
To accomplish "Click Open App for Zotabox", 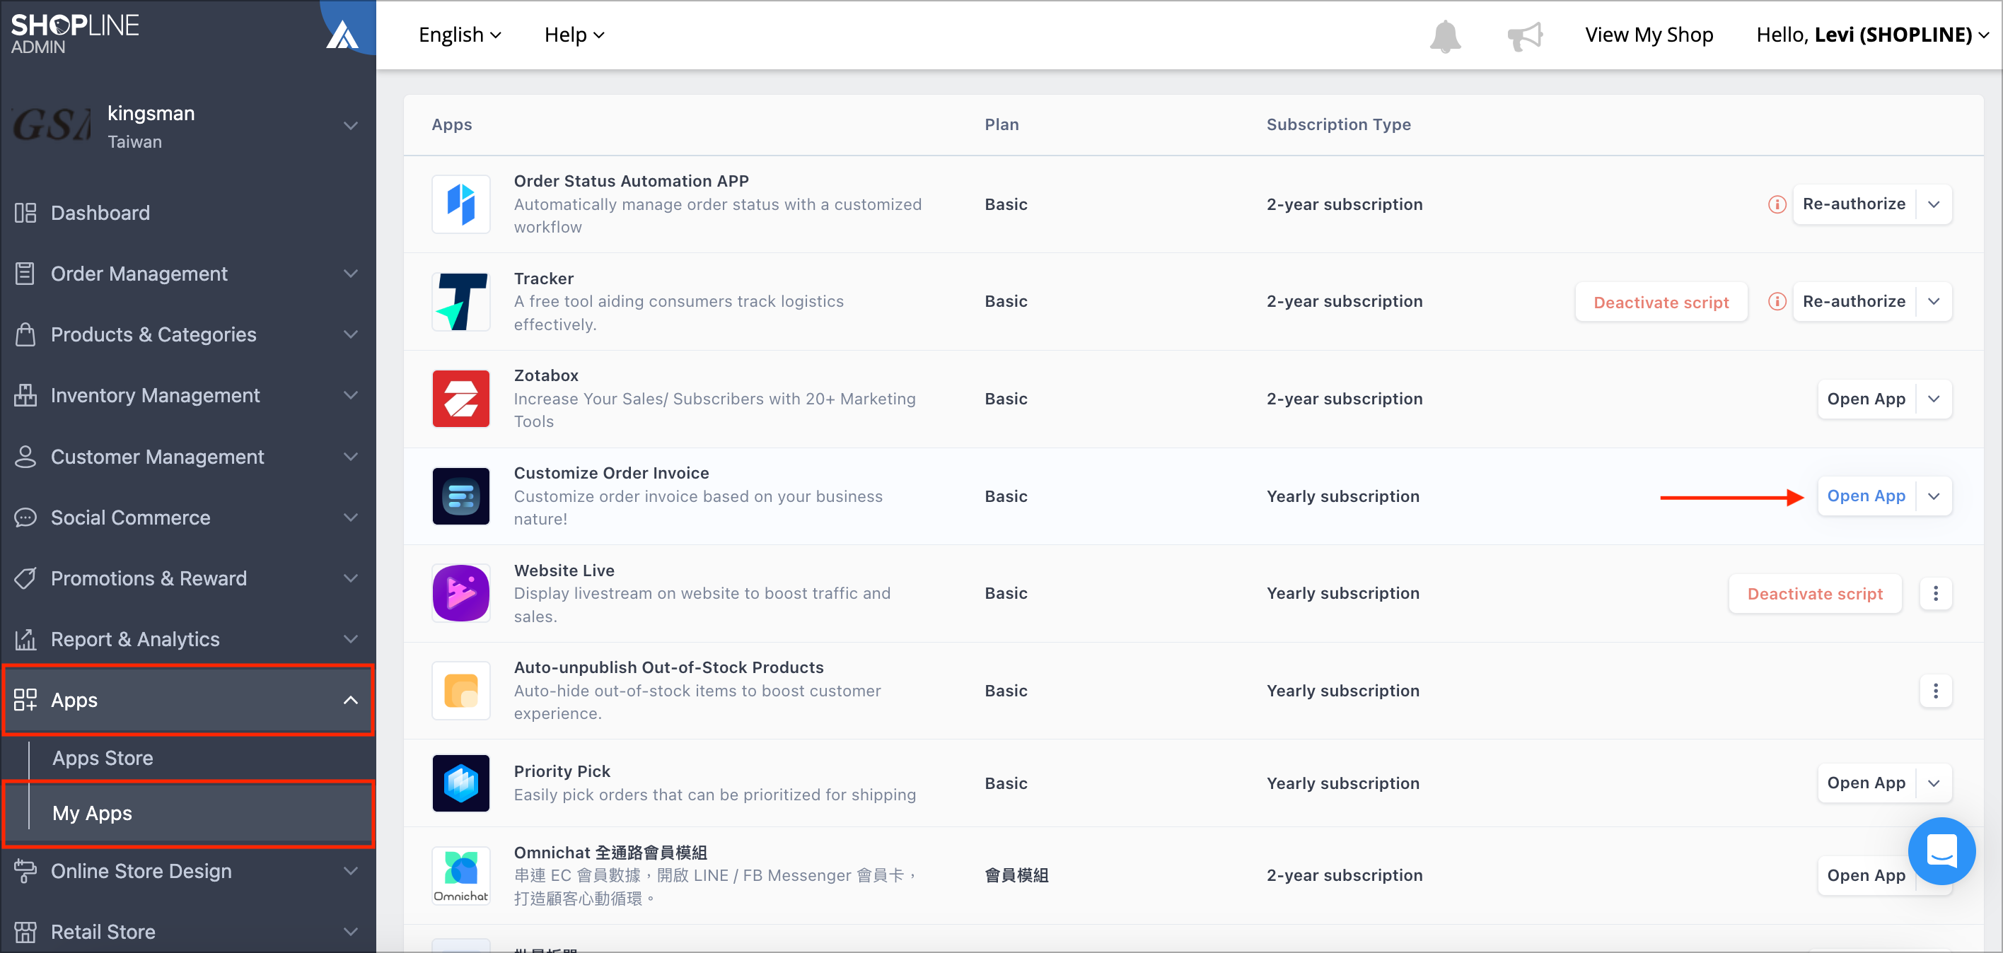I will point(1865,399).
